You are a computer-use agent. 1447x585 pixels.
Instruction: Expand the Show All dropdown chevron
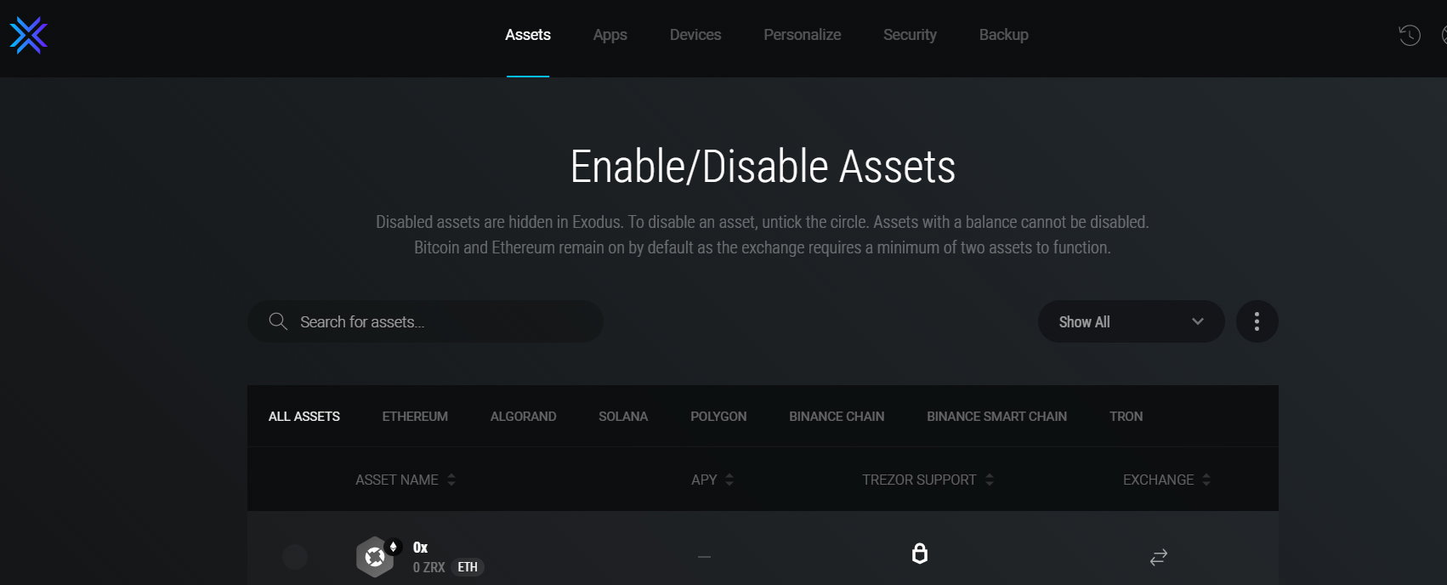coord(1198,321)
